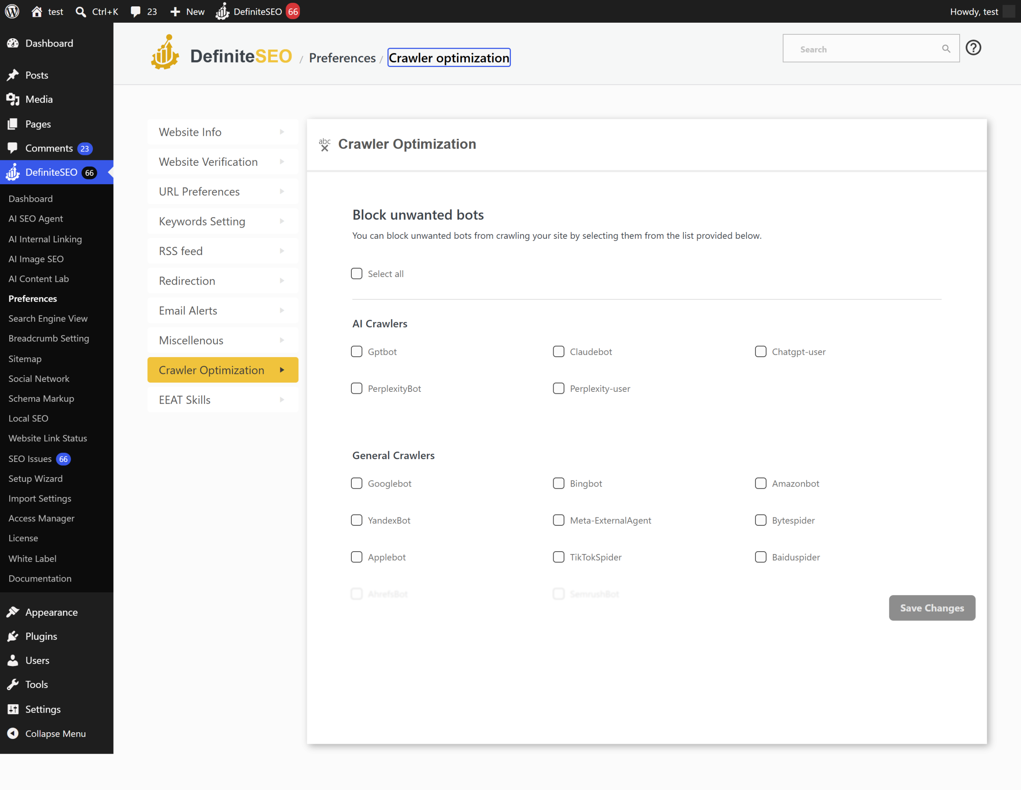Expand the Redirection section arrow
The width and height of the screenshot is (1021, 790).
click(x=282, y=281)
